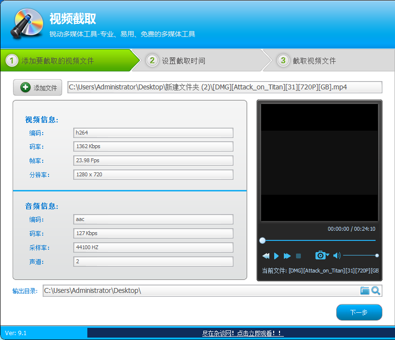Screen dimensions: 395x340
Task: Click the green plus Add File icon
Action: (x=25, y=87)
